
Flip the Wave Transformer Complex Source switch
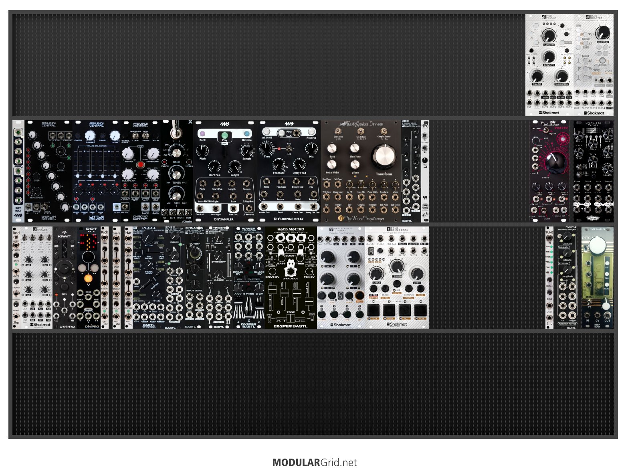384,131
